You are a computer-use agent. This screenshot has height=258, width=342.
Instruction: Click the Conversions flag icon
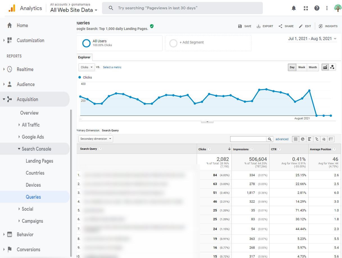[x=10, y=249]
